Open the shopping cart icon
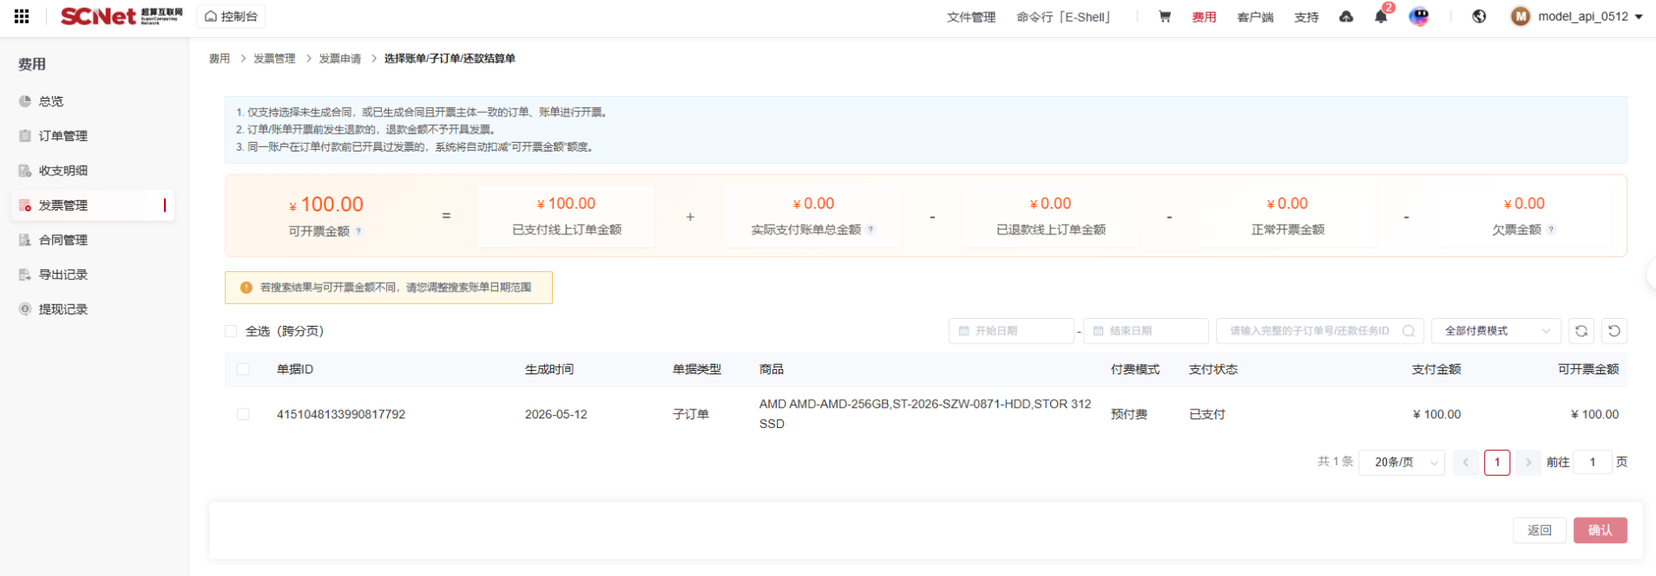The height and width of the screenshot is (576, 1656). click(x=1165, y=16)
